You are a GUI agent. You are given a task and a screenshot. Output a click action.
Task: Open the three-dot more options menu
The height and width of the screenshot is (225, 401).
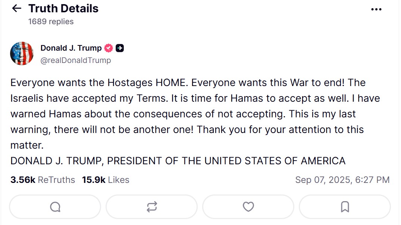pyautogui.click(x=376, y=9)
